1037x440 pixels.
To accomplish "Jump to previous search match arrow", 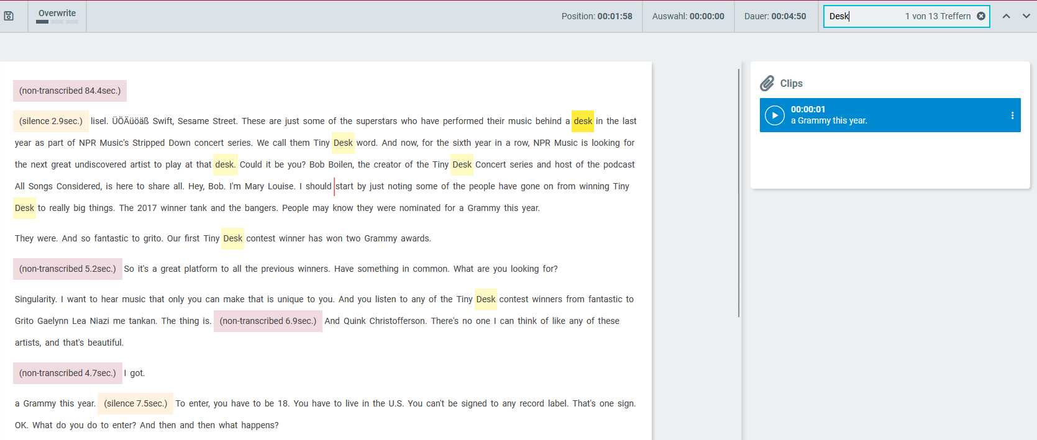I will [1006, 16].
